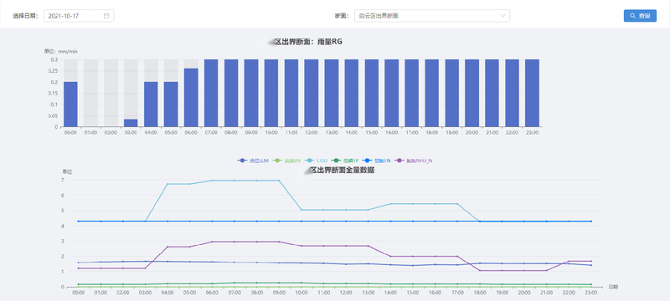Viewport: 670px width, 301px height.
Task: Open the 断面 section dropdown
Action: [432, 16]
